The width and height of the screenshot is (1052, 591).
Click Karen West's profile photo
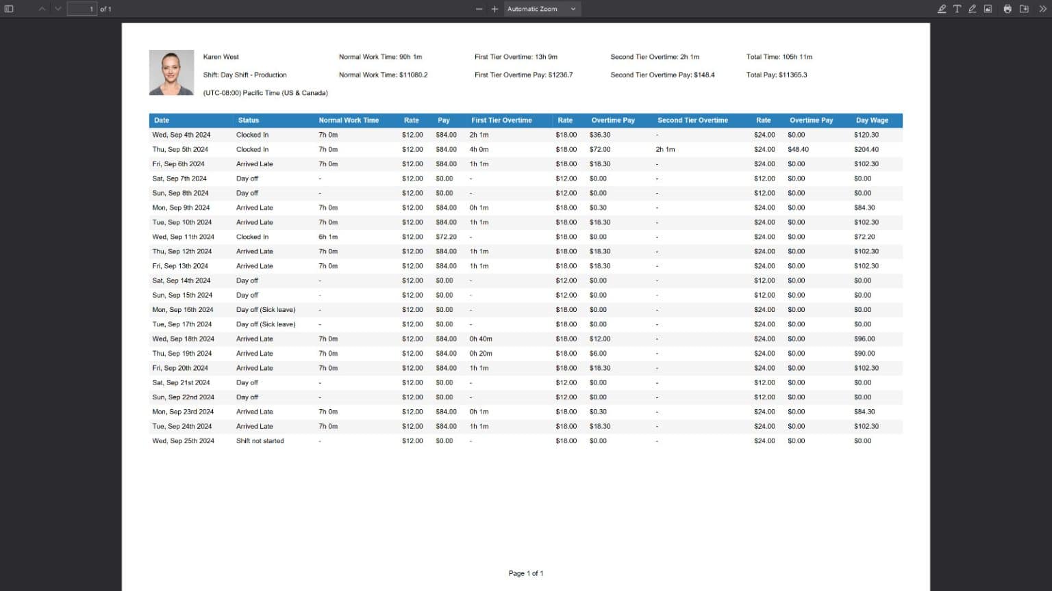171,71
